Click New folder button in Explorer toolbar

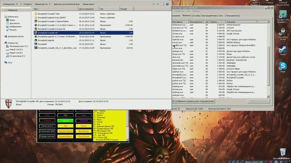pos(88,4)
